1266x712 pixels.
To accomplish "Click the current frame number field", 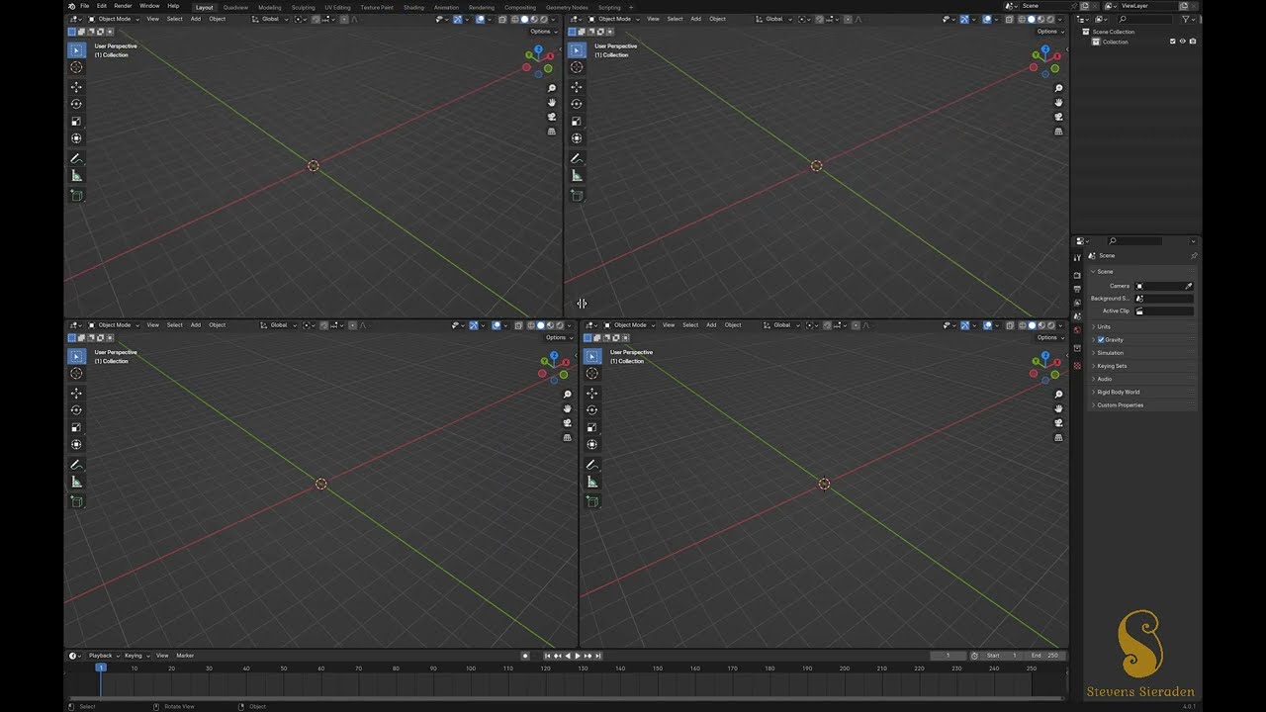I will 948,656.
